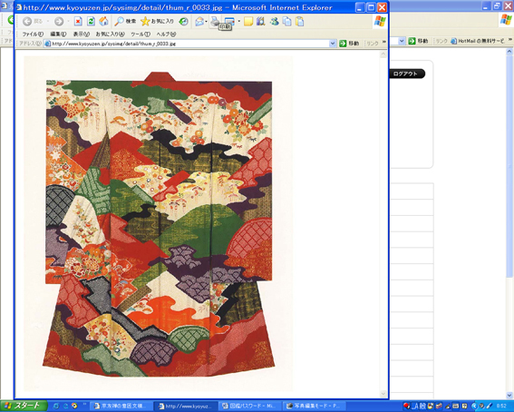Viewport: 514px width, 412px height.
Task: Click the Go (移動) button in background window
Action: coord(418,41)
